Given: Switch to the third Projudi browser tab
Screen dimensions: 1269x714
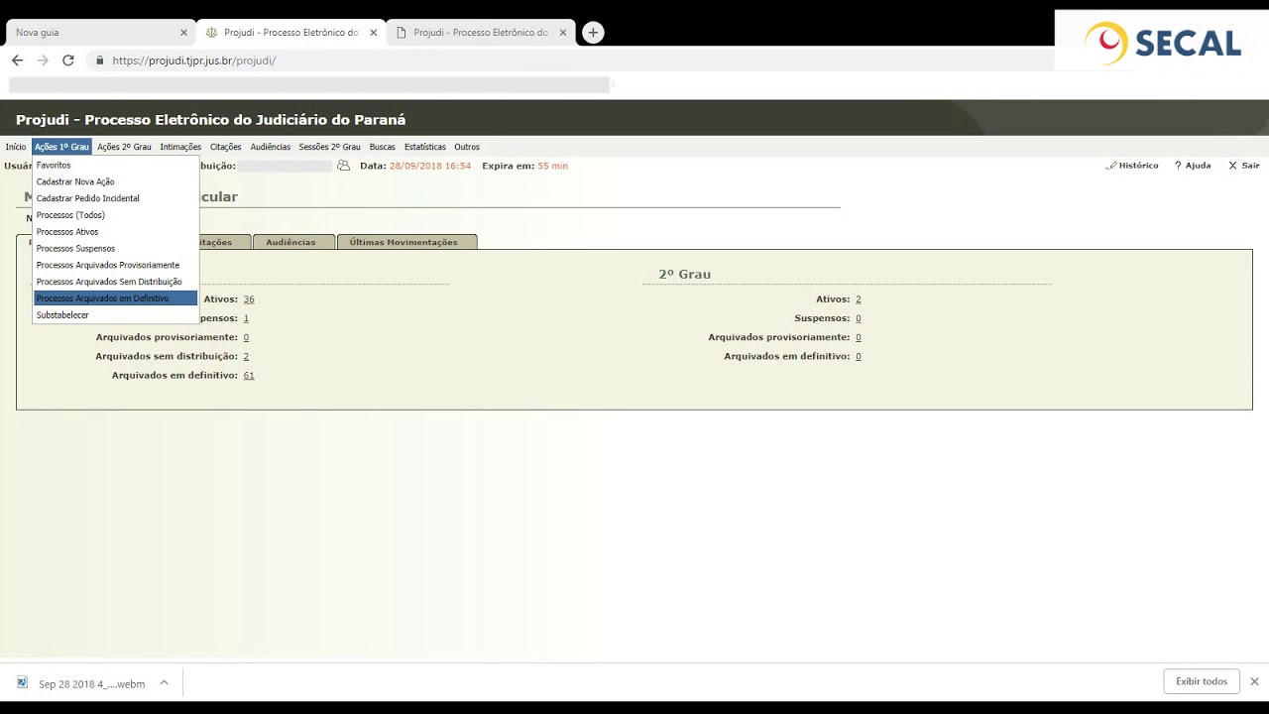Looking at the screenshot, I should [x=481, y=33].
